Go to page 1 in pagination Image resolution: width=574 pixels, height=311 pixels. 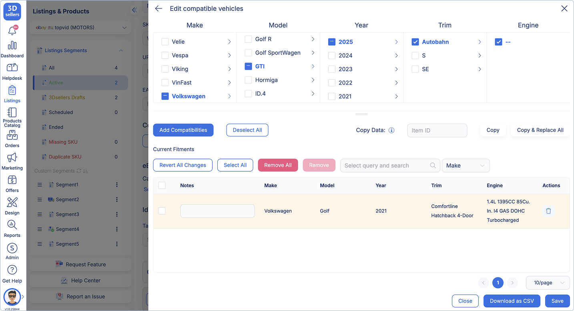[498, 283]
